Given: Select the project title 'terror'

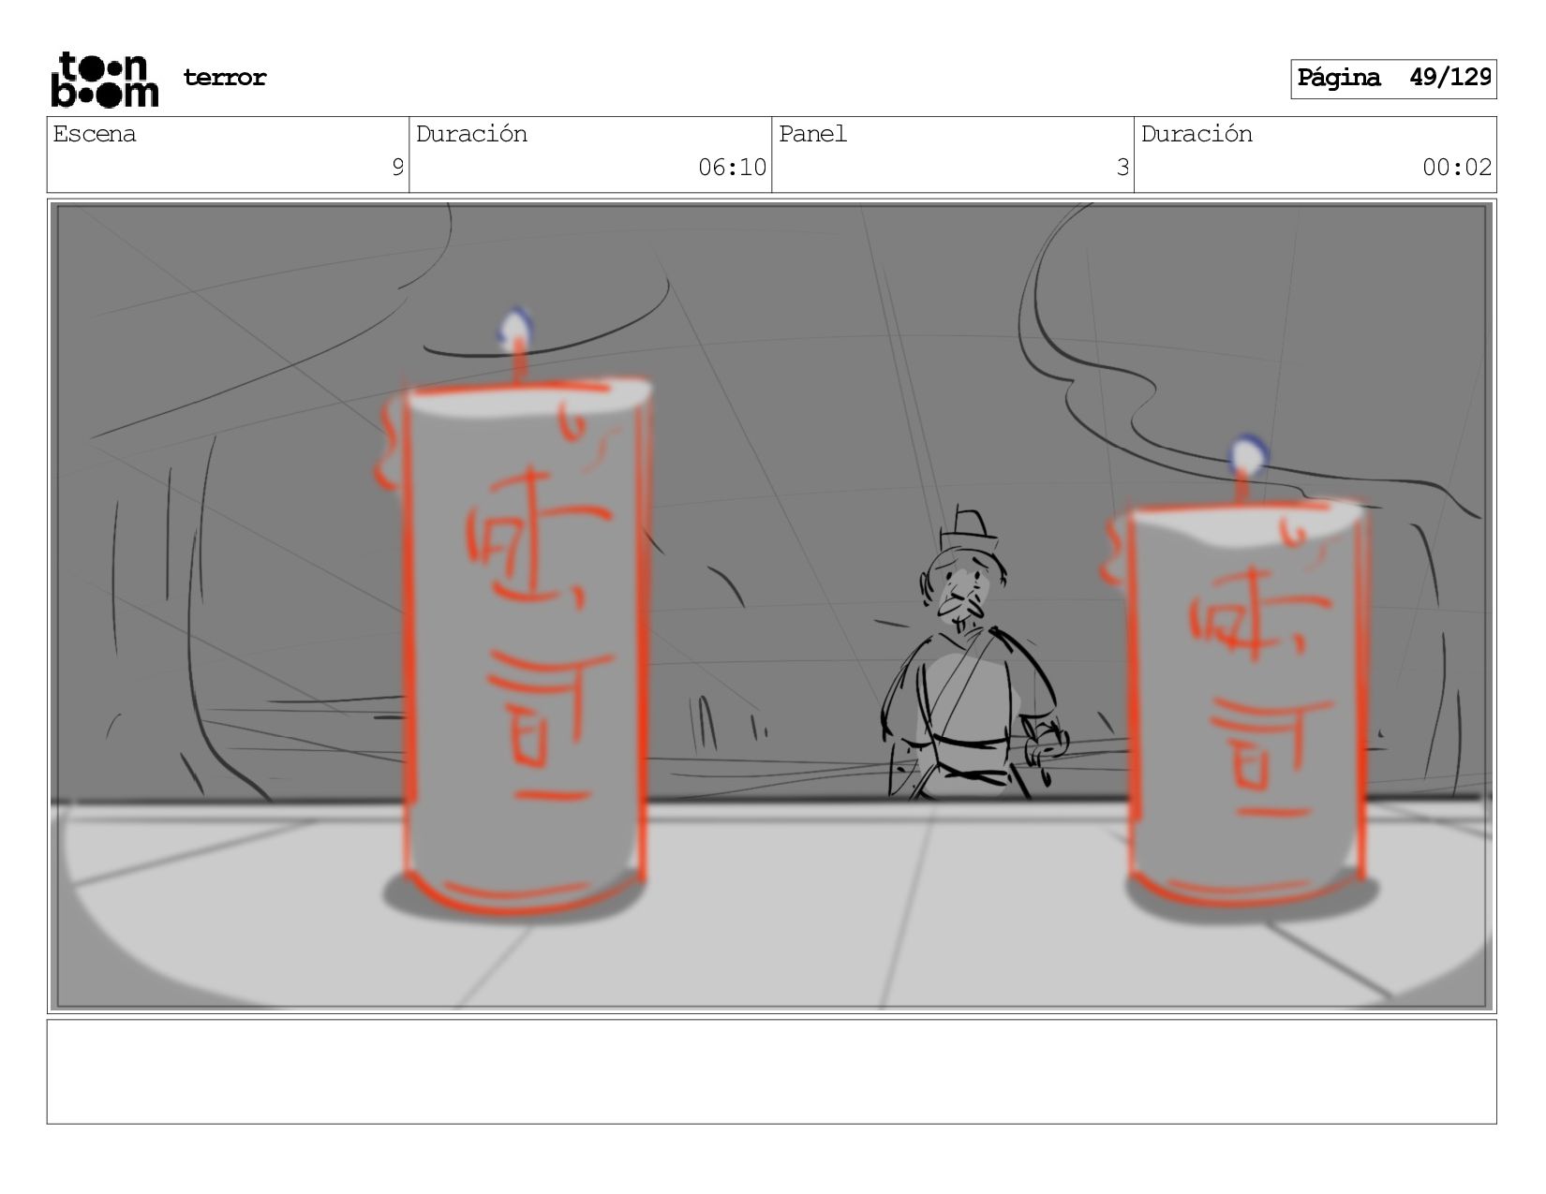Looking at the screenshot, I should point(225,78).
